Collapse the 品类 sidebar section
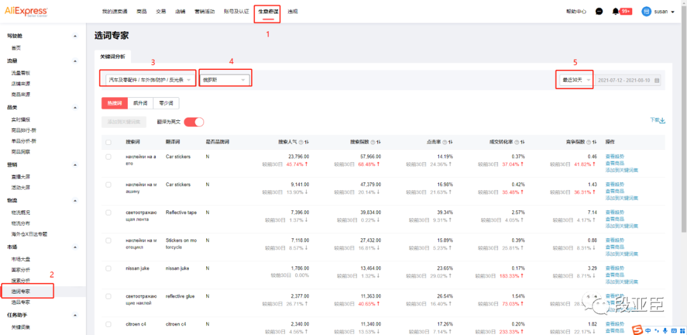Image resolution: width=687 pixels, height=335 pixels. click(x=75, y=107)
